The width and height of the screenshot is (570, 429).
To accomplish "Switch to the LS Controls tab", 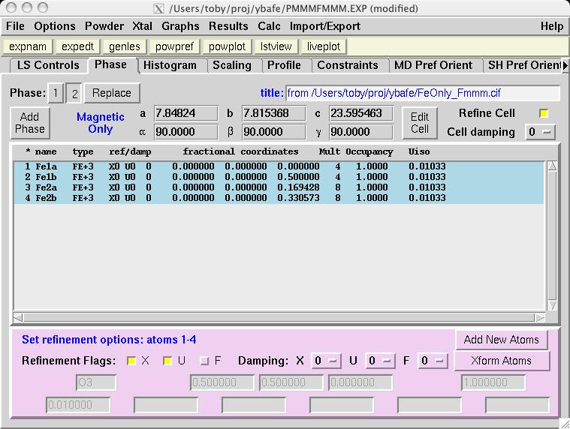I will pos(48,65).
